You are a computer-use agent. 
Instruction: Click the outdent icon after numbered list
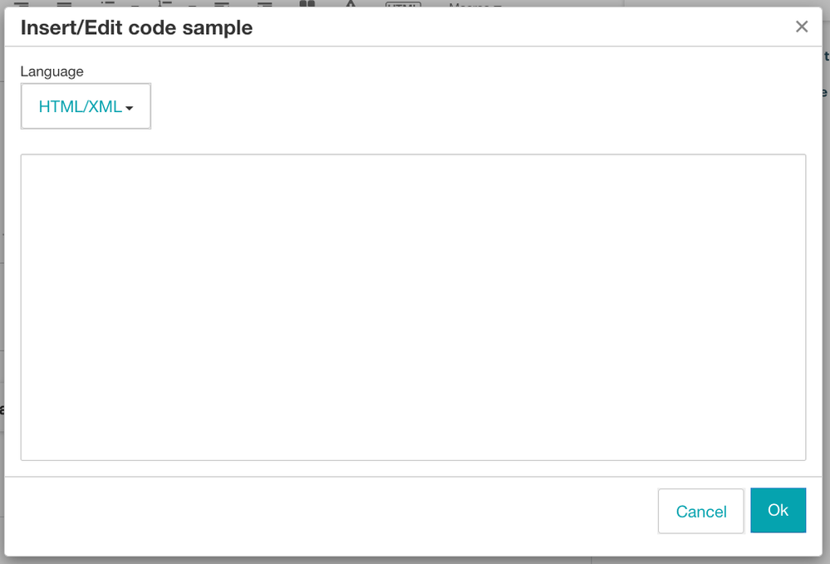tap(222, 4)
